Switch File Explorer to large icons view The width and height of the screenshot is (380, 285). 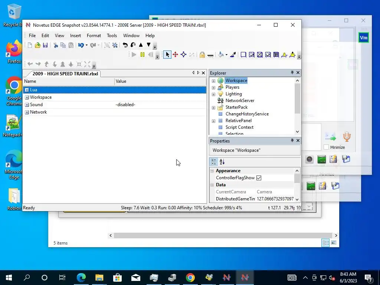point(334,243)
